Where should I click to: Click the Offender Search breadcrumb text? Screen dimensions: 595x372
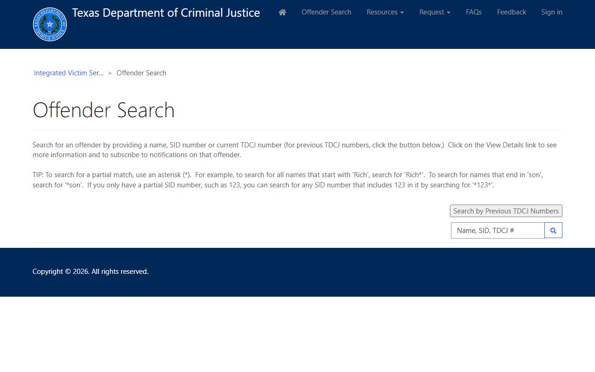141,73
